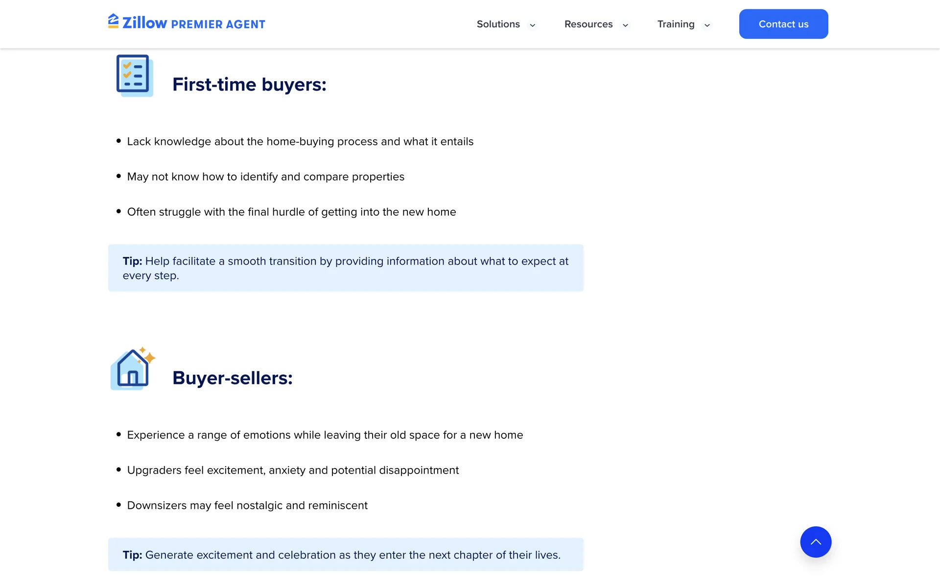Click the checklist icon beside First-time buyers
Screen dimensions: 940x587
click(x=134, y=75)
